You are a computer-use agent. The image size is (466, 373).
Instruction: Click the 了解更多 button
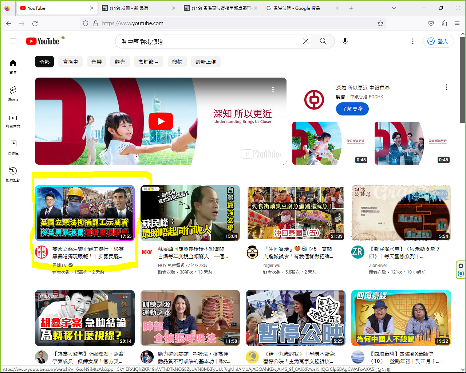coord(352,109)
